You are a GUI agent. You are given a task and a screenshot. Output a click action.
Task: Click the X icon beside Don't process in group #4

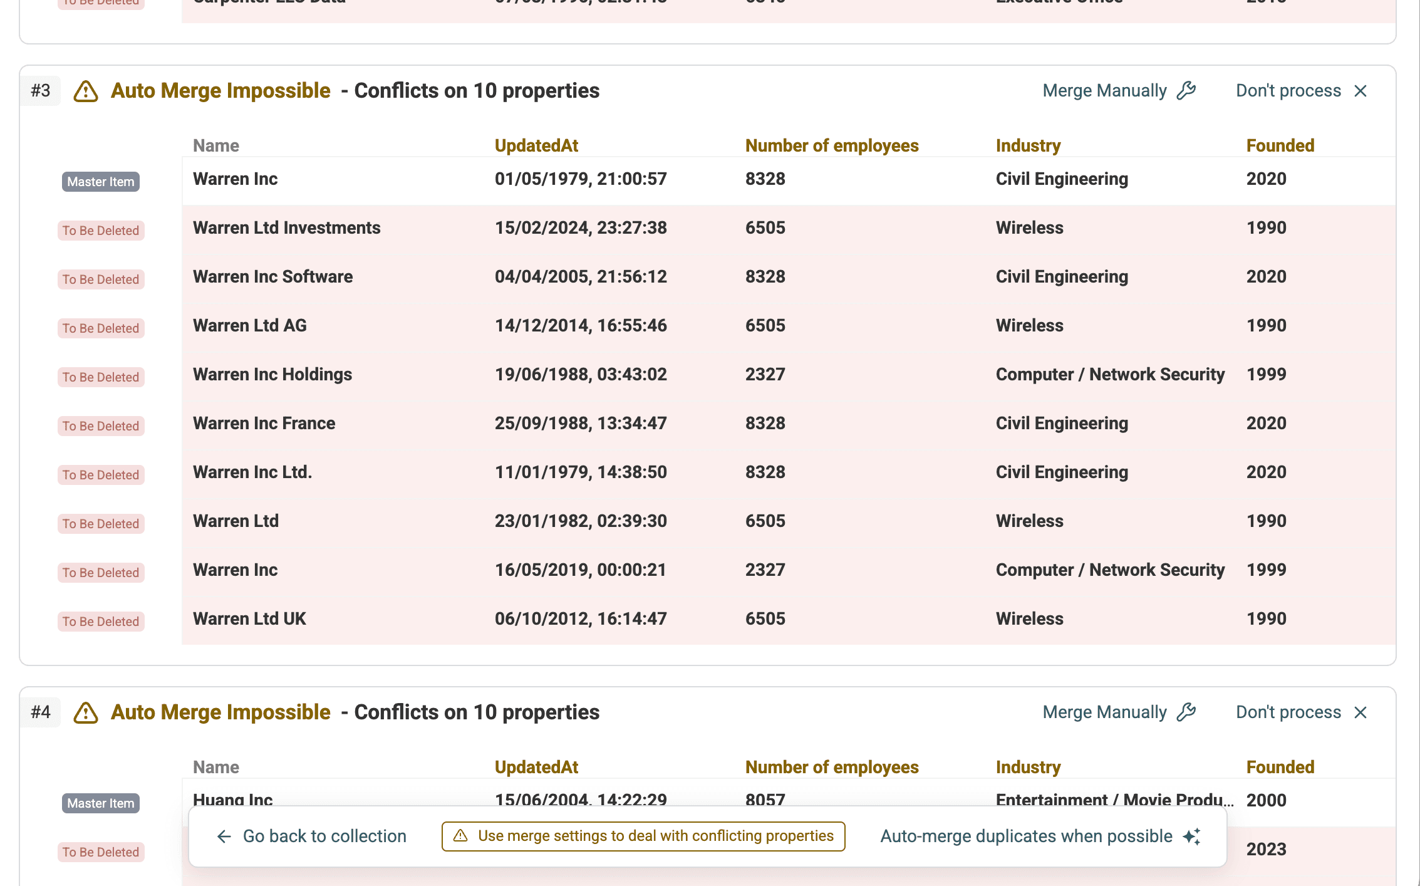pos(1360,712)
